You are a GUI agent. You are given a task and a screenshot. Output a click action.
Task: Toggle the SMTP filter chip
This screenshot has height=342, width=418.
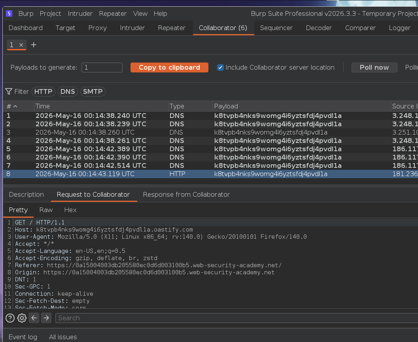click(x=93, y=91)
